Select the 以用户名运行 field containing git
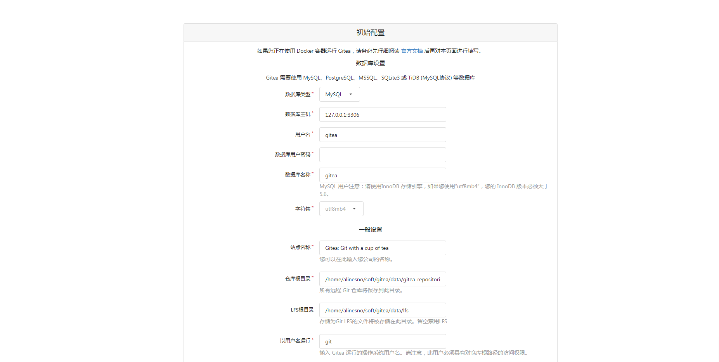The width and height of the screenshot is (719, 362). [382, 341]
